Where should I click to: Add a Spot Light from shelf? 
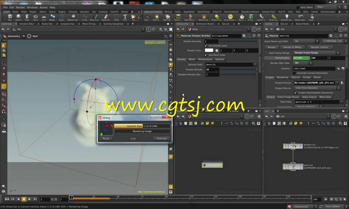pyautogui.click(x=167, y=17)
